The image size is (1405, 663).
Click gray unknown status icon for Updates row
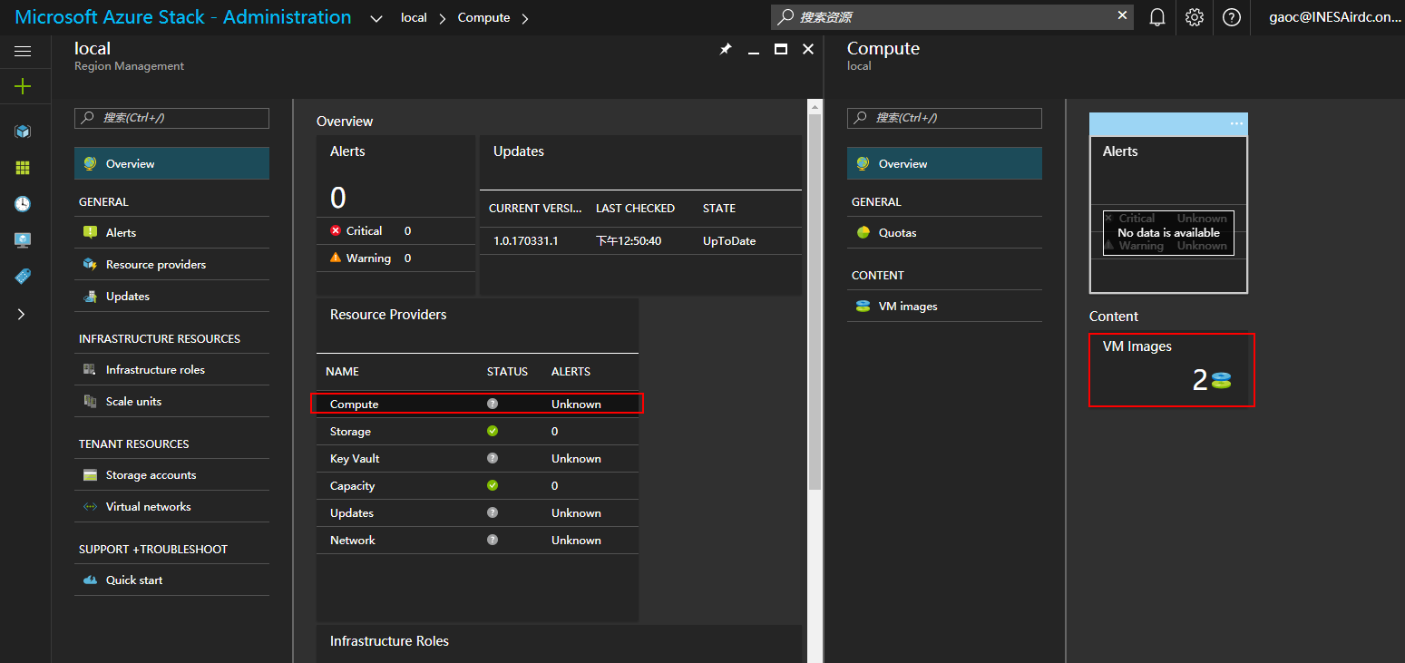click(493, 512)
